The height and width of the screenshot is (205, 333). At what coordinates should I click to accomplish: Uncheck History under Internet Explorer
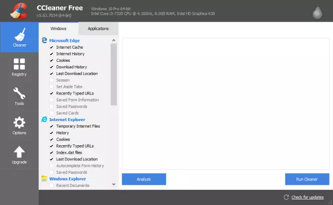[51, 133]
